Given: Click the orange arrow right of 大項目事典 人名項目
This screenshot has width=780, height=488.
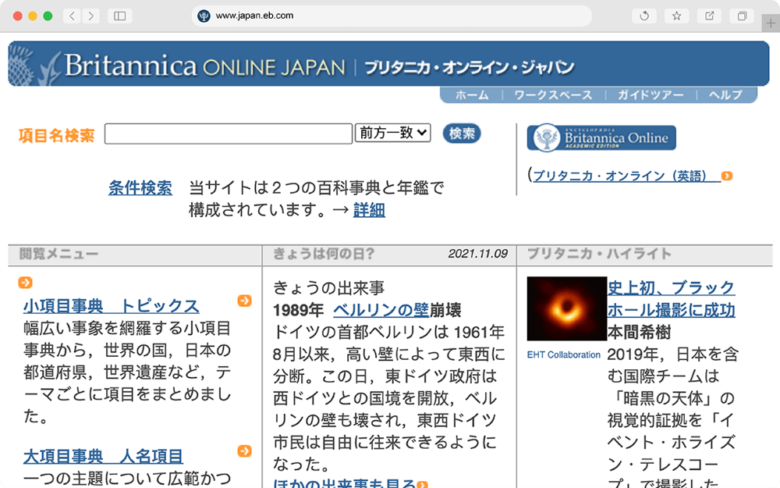Looking at the screenshot, I should 244,451.
